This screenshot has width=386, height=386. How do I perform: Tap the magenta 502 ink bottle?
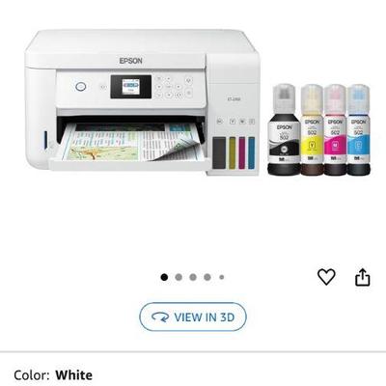[x=335, y=129]
